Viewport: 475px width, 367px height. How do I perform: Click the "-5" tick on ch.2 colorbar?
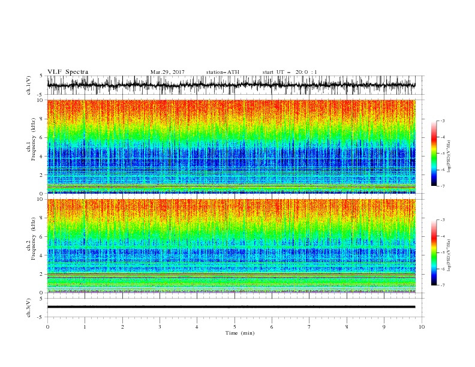[x=443, y=252]
